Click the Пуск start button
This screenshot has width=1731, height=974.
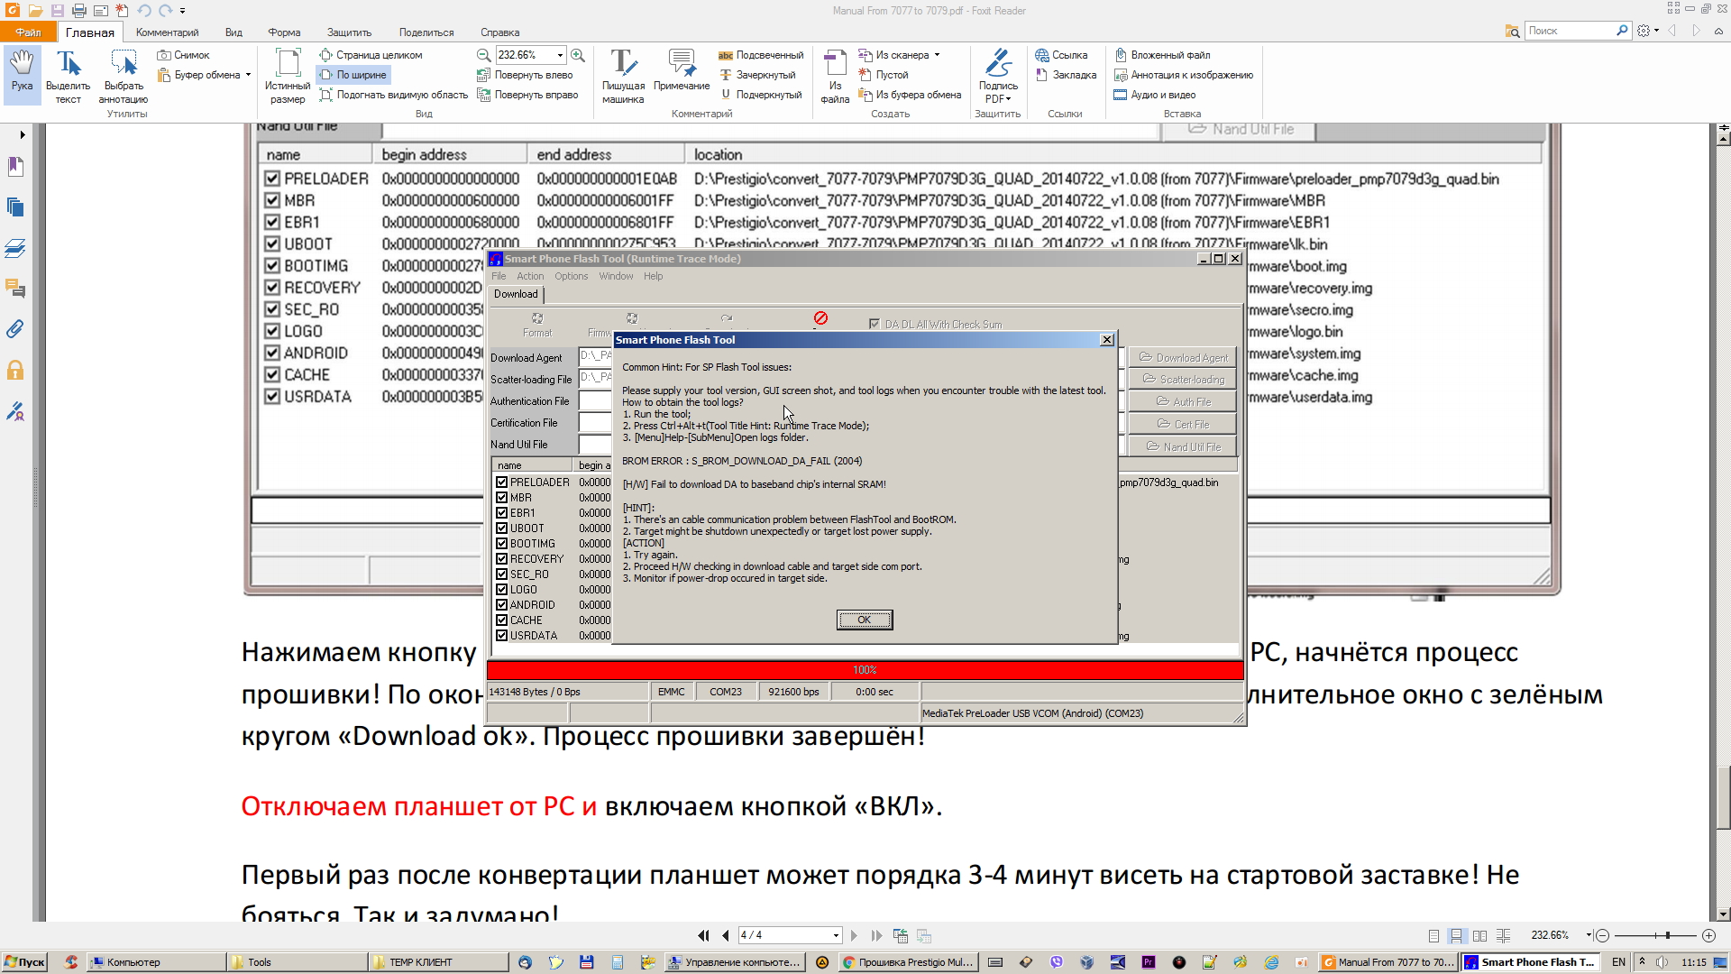[x=24, y=962]
